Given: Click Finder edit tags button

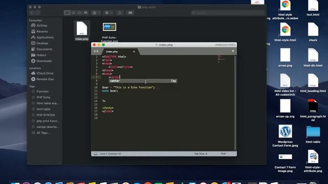Looking at the screenshot, I should [x=130, y=13].
